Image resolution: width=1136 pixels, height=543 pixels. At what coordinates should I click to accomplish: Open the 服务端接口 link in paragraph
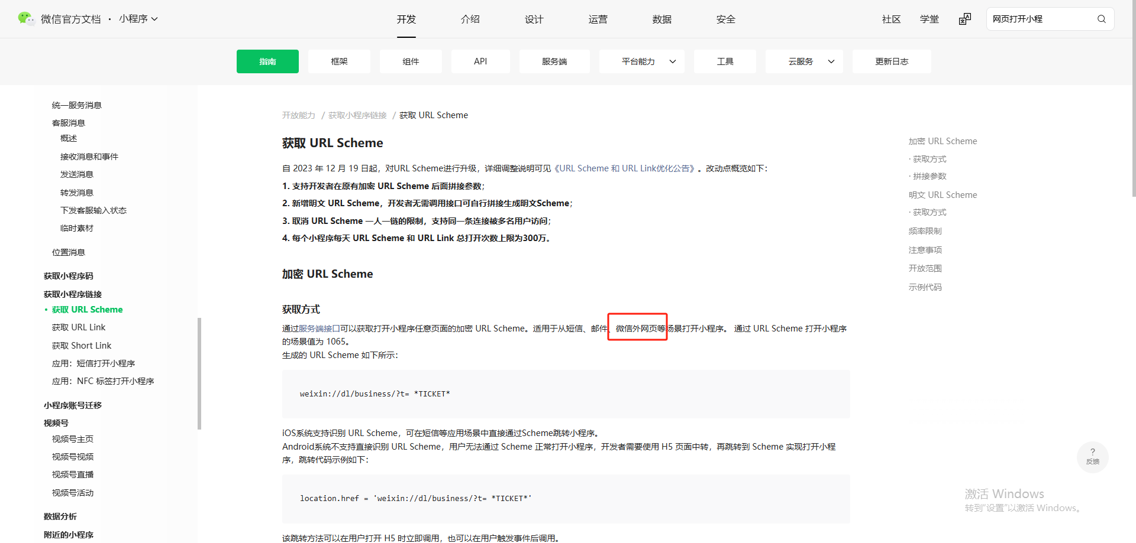(x=319, y=329)
